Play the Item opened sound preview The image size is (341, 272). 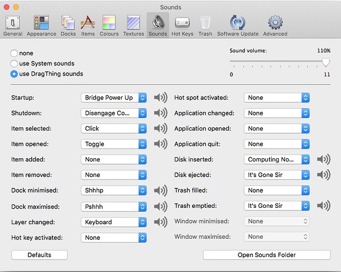tap(160, 144)
